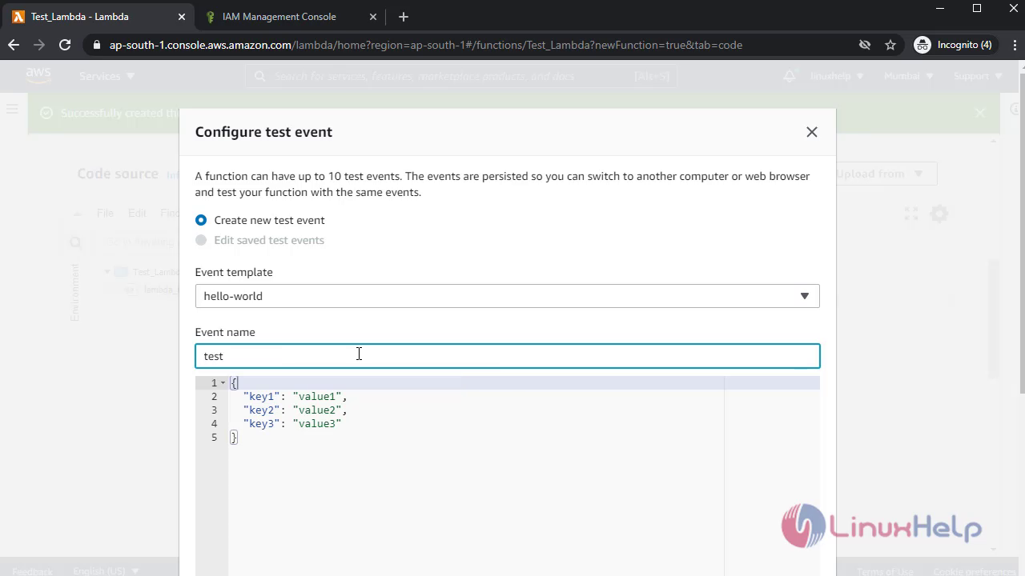Click the browser page vertical scrollbar
The image size is (1025, 576).
pos(1021,232)
